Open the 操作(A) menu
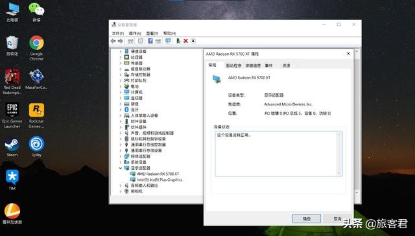The height and width of the screenshot is (236, 415). pyautogui.click(x=135, y=33)
